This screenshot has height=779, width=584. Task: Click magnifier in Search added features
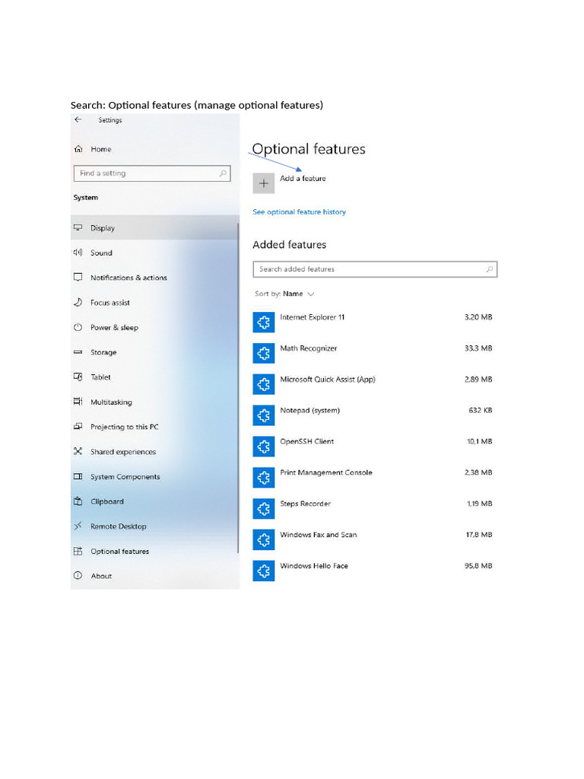click(x=489, y=269)
